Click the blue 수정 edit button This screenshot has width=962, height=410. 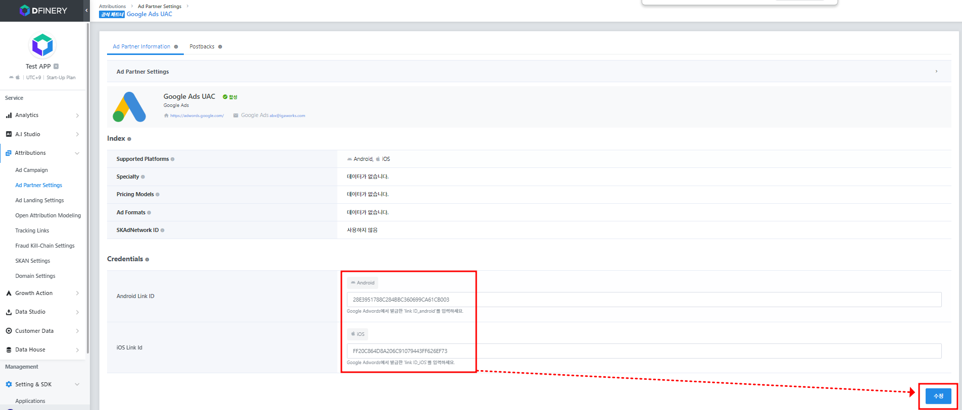tap(938, 396)
